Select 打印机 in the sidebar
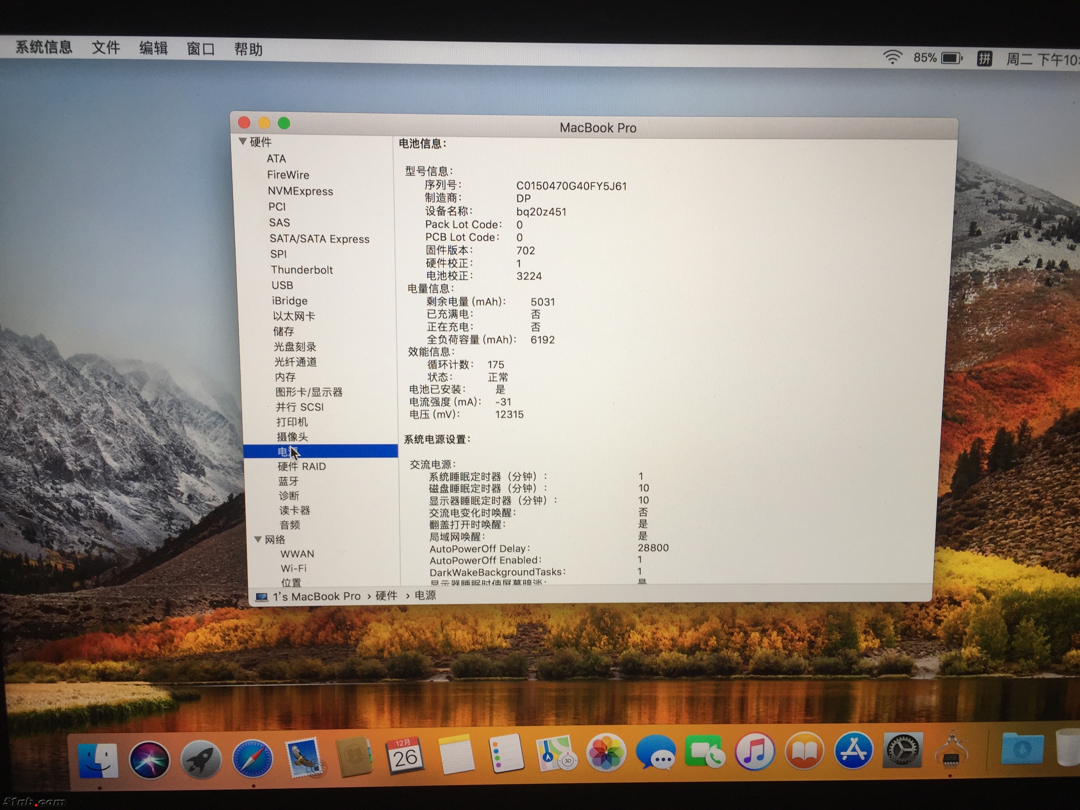The width and height of the screenshot is (1080, 810). [x=292, y=422]
